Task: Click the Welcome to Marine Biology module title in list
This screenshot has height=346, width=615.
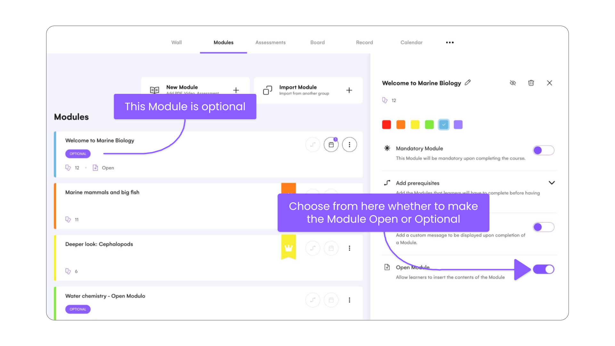Action: tap(100, 140)
